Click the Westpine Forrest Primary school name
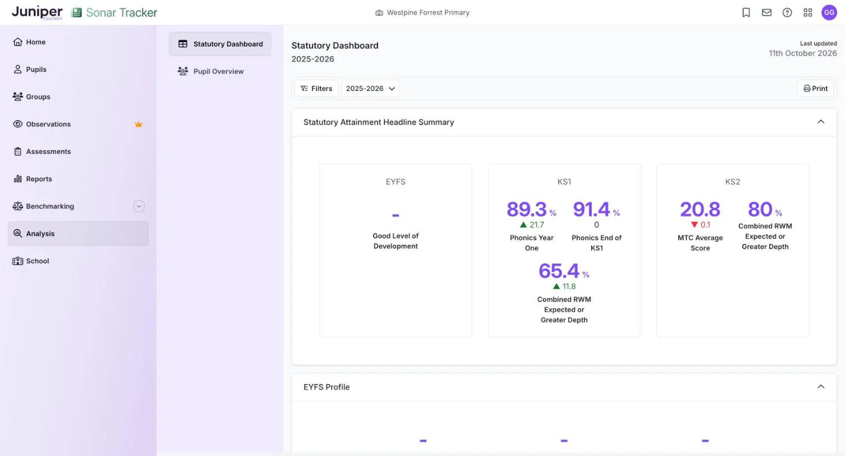Image resolution: width=845 pixels, height=456 pixels. 428,12
